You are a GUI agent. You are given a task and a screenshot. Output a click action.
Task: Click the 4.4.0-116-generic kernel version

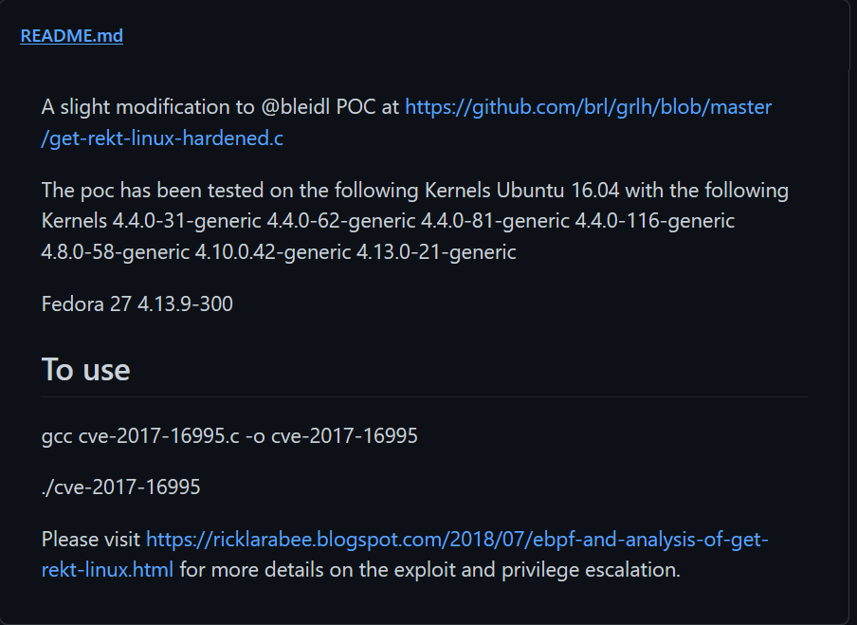pyautogui.click(x=655, y=221)
